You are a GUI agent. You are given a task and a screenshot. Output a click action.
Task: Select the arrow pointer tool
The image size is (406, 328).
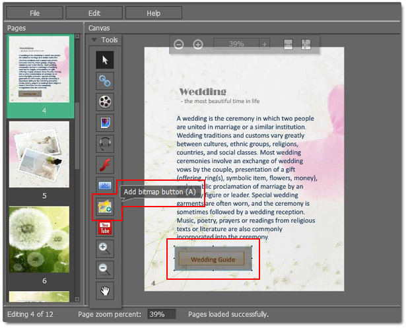[105, 60]
